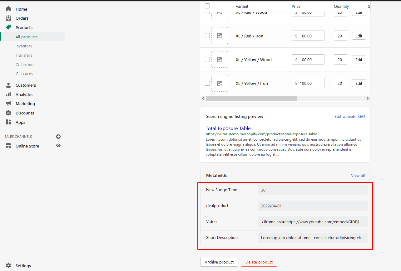Select the XL / Yellow / Wood checkbox
The image size is (401, 271).
click(207, 59)
